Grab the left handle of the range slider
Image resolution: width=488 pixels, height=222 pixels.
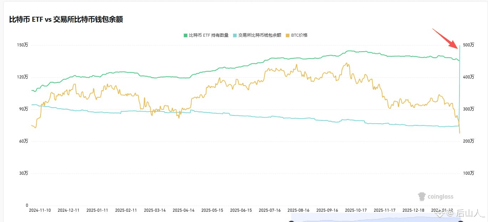coord(291,221)
